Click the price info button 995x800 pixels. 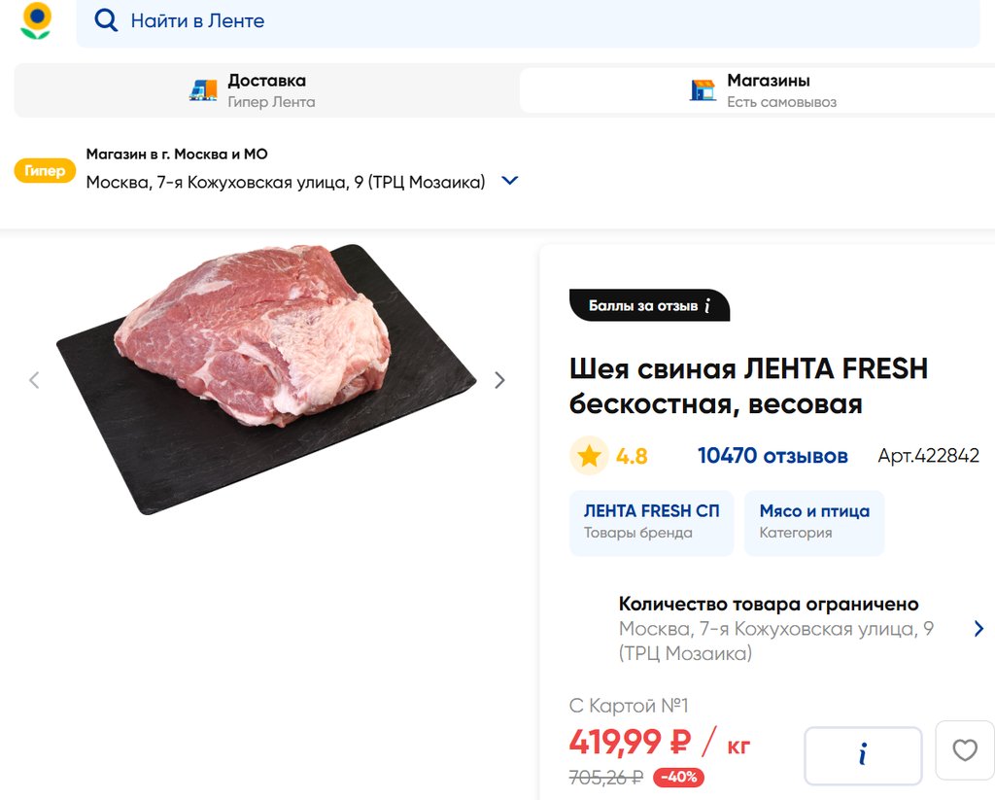point(862,754)
